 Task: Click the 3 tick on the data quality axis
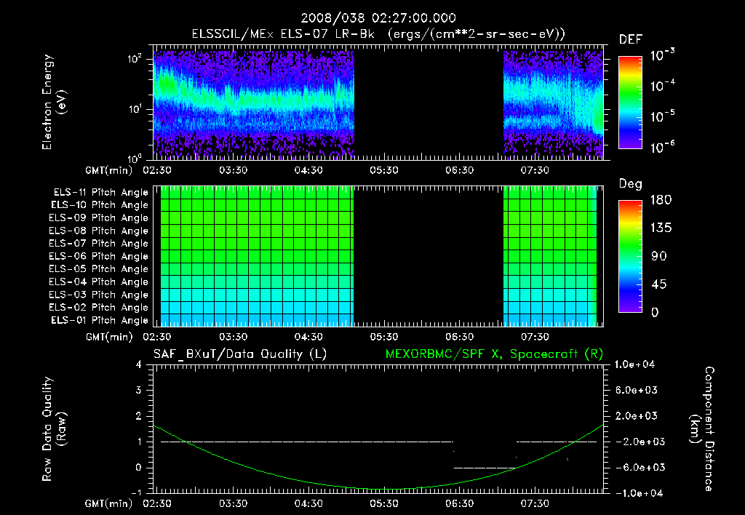pos(139,390)
